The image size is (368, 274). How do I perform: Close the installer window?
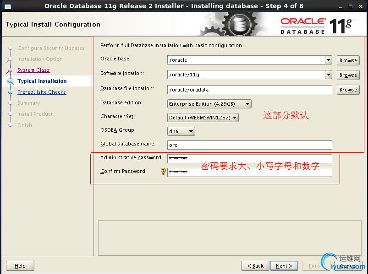point(361,6)
